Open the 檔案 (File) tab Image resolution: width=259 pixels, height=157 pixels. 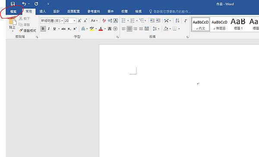coord(13,12)
